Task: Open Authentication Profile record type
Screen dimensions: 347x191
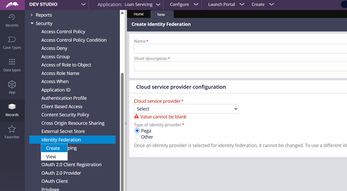Action: pos(64,98)
